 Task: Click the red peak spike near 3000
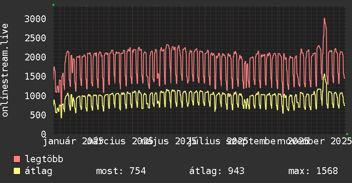pyautogui.click(x=325, y=19)
